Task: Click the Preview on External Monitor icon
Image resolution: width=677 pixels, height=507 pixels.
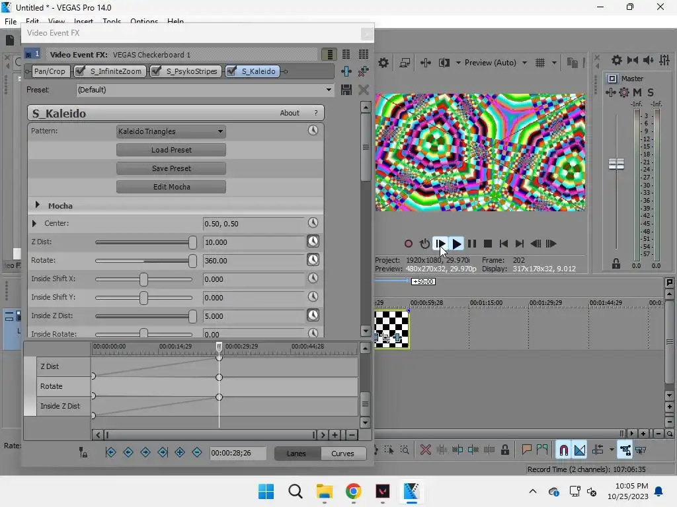Action: tap(405, 63)
